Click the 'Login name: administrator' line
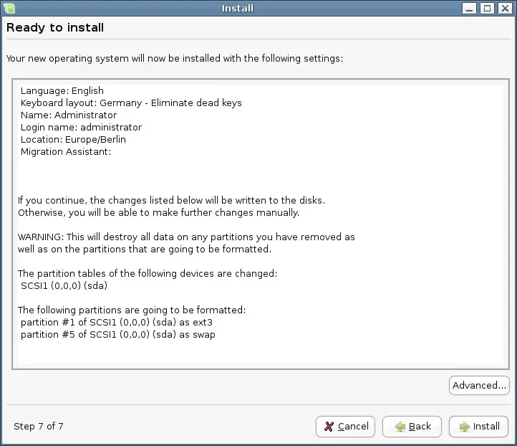This screenshot has height=446, width=517. 81,128
